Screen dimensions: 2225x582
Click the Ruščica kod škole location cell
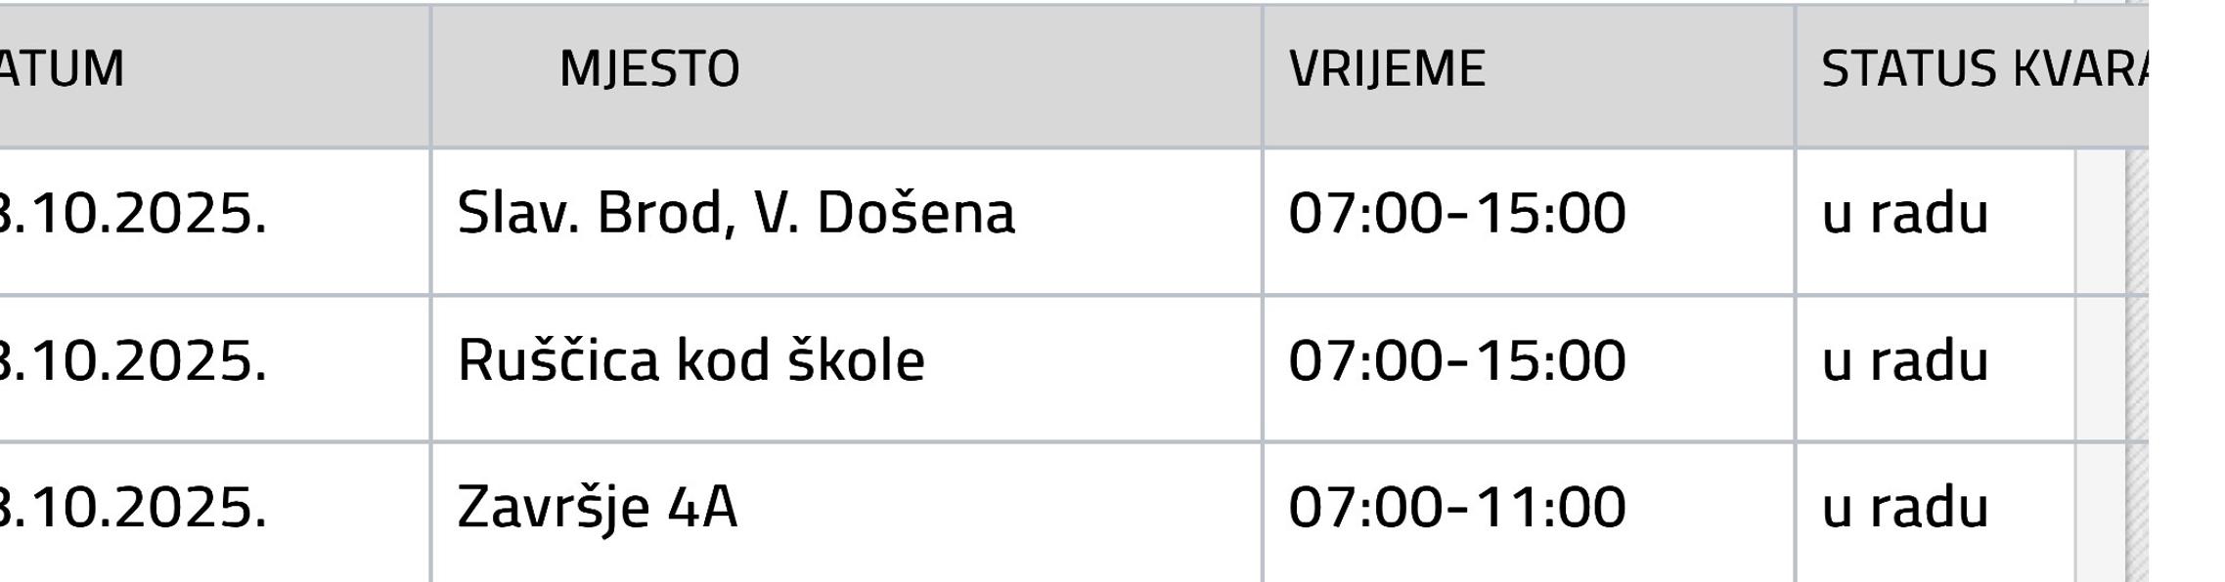(690, 361)
